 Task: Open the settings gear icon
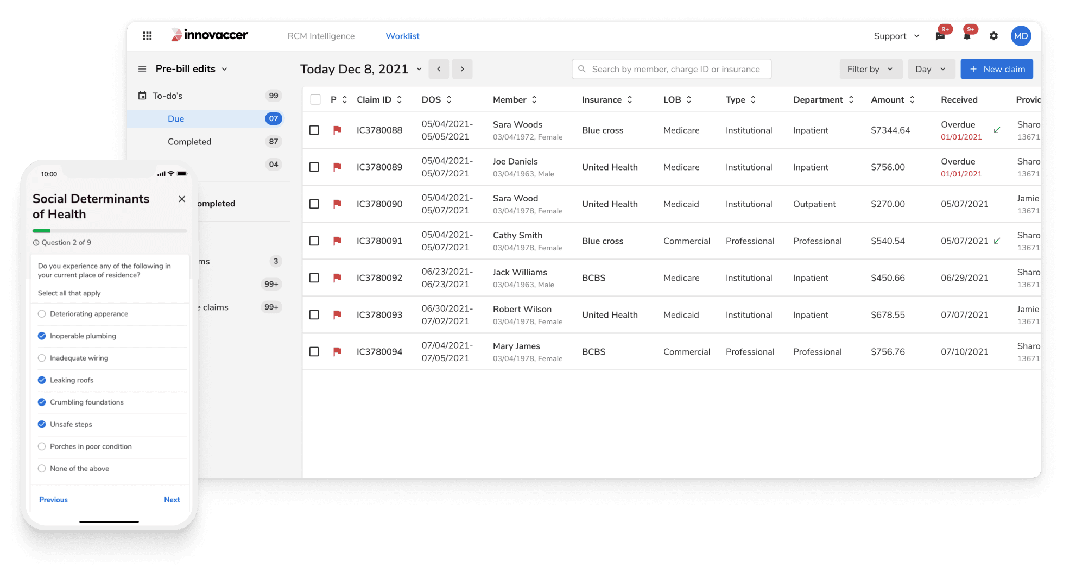tap(993, 36)
